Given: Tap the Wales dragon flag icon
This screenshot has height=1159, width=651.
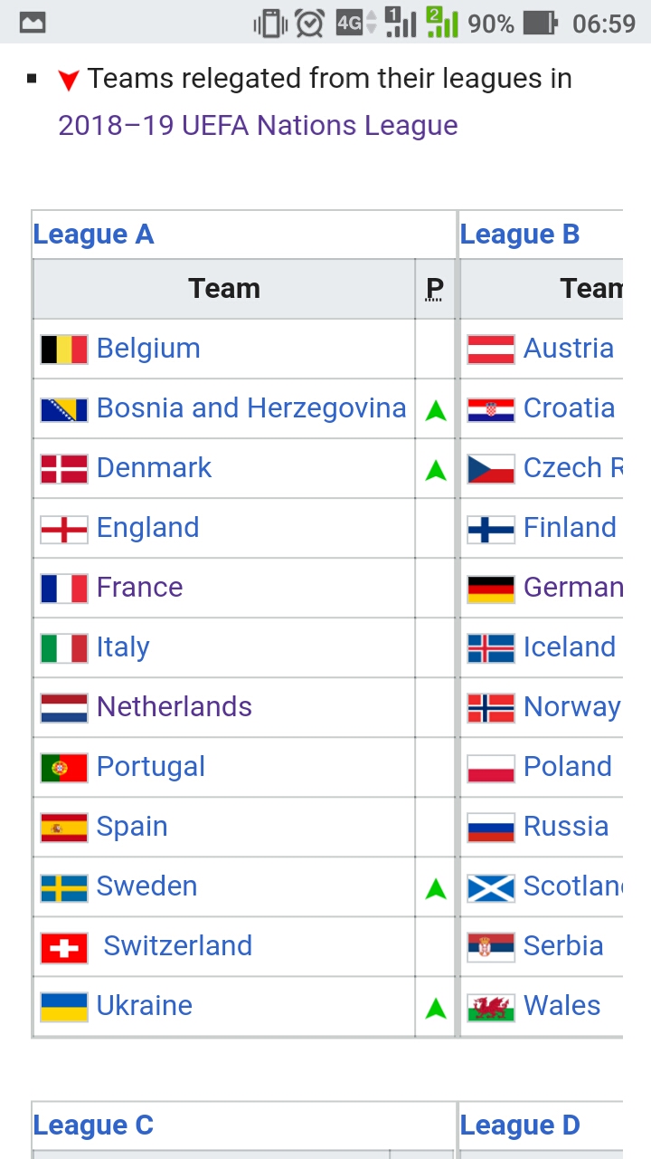Looking at the screenshot, I should (x=491, y=1007).
